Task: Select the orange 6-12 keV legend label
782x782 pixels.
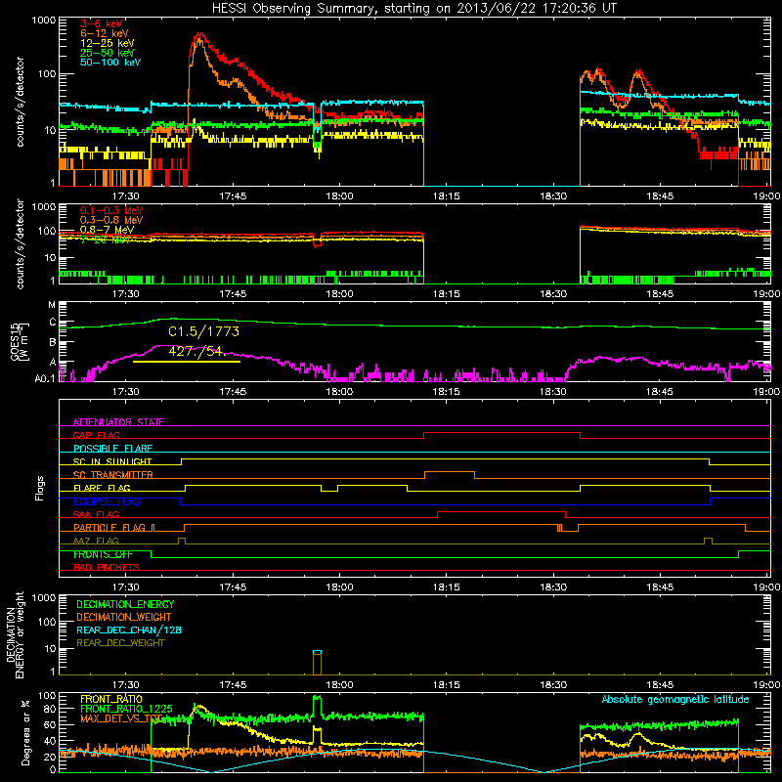Action: pyautogui.click(x=105, y=33)
